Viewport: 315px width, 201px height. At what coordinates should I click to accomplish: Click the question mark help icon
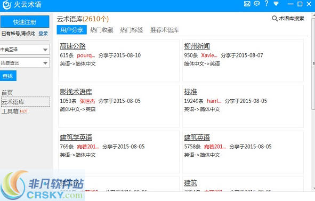point(266,3)
